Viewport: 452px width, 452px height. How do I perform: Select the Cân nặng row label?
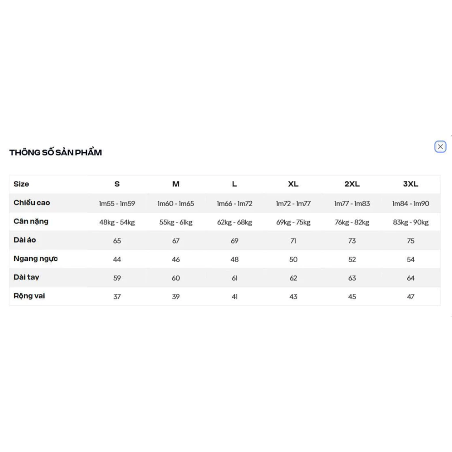(31, 222)
